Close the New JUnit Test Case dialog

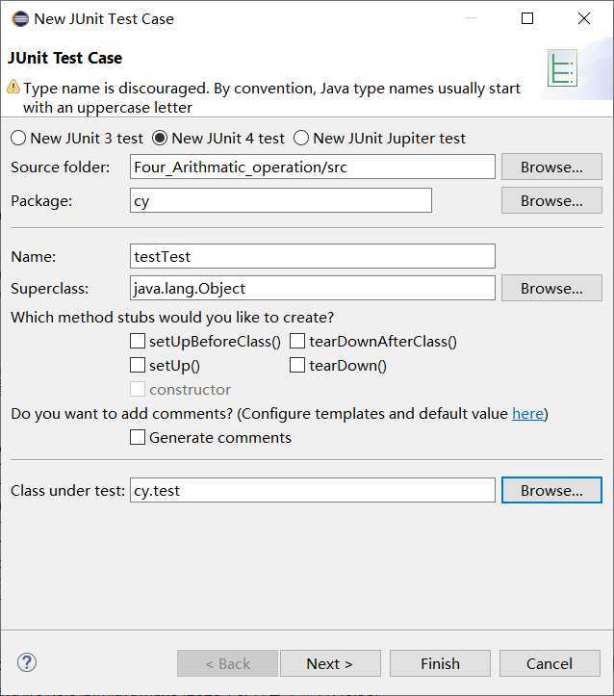[x=584, y=18]
